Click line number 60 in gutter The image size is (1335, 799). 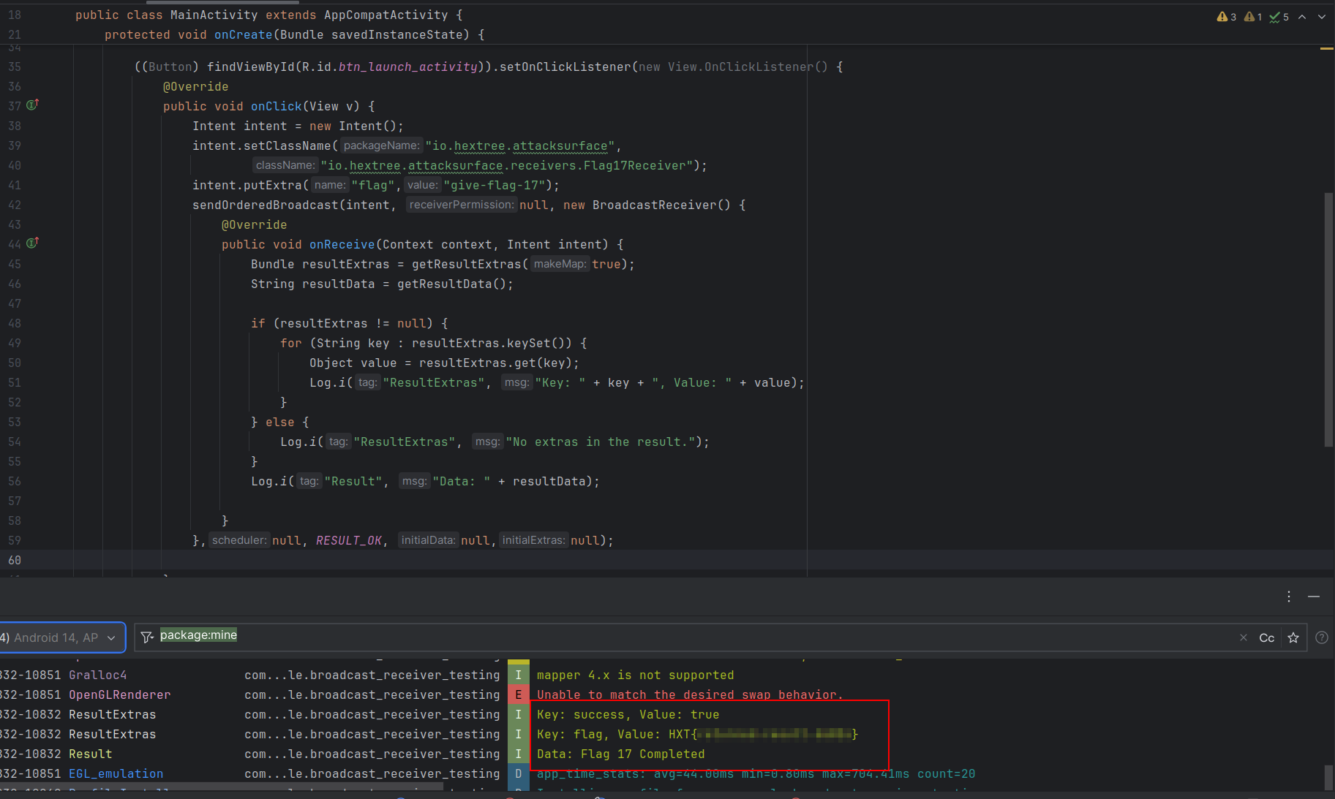15,560
